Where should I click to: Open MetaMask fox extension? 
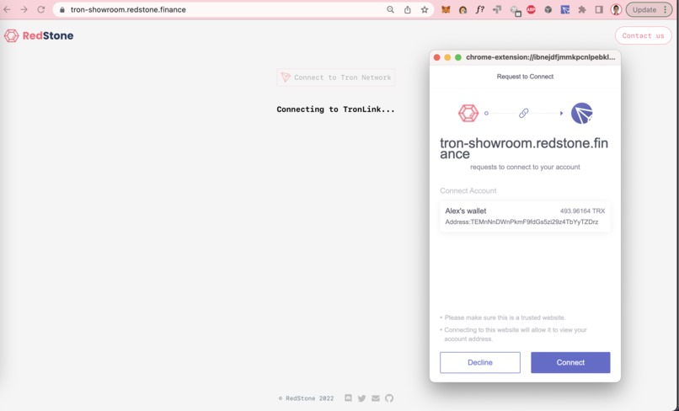tap(446, 9)
